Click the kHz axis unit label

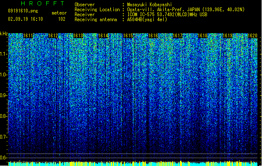pos(4,34)
